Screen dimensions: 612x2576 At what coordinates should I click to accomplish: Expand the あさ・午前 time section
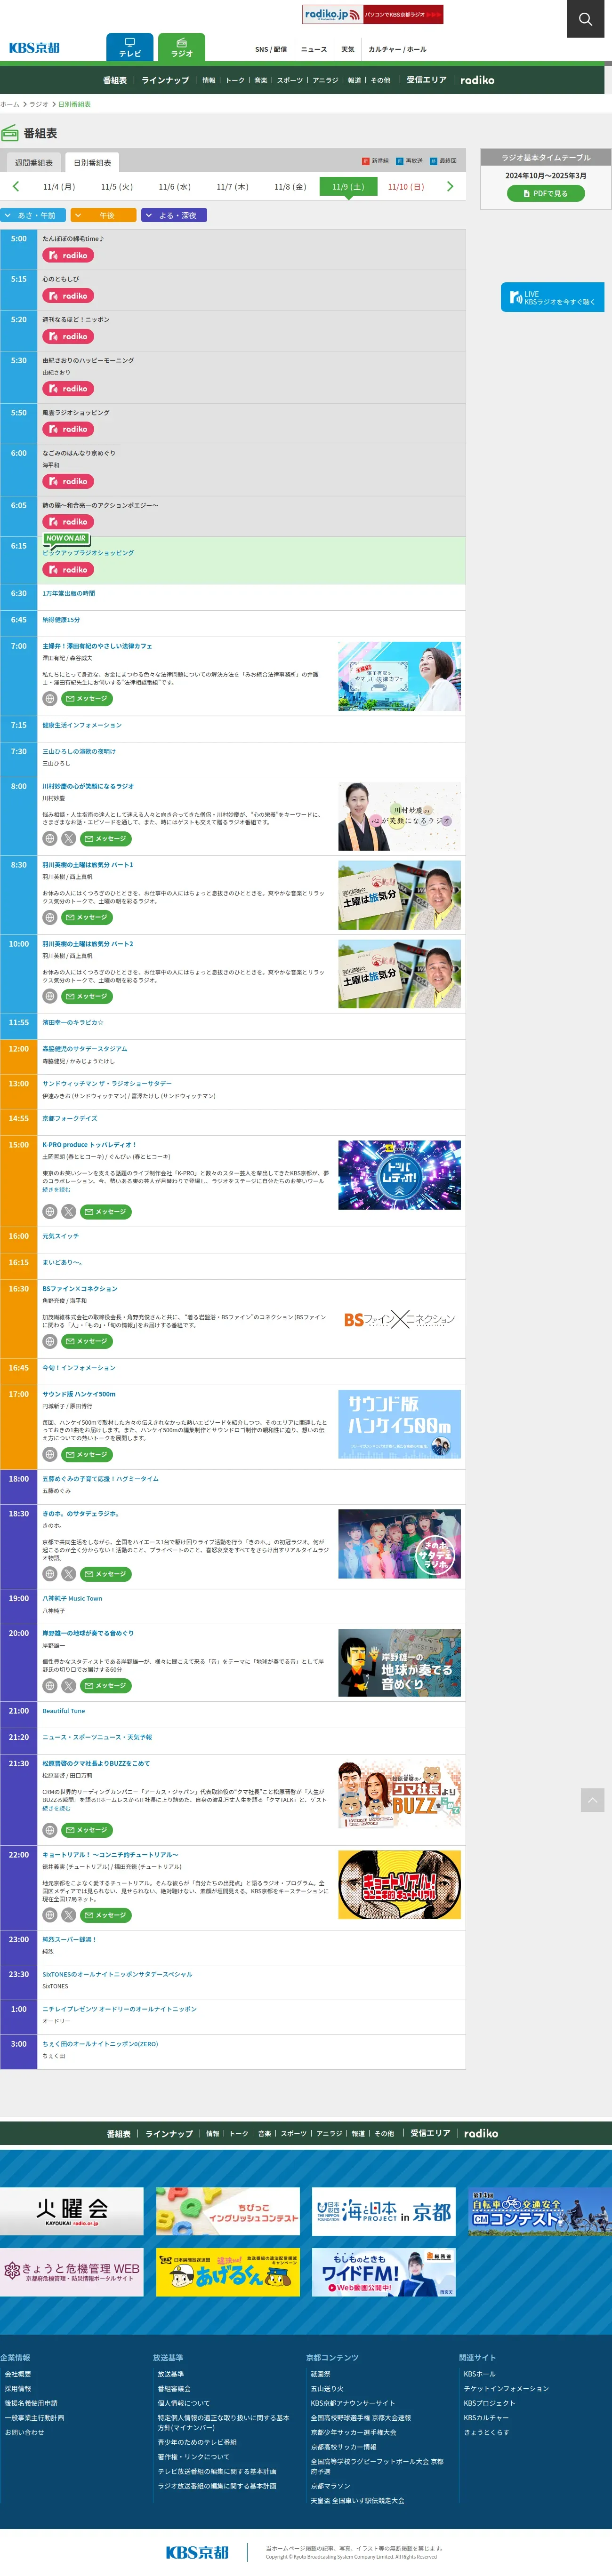pyautogui.click(x=33, y=215)
